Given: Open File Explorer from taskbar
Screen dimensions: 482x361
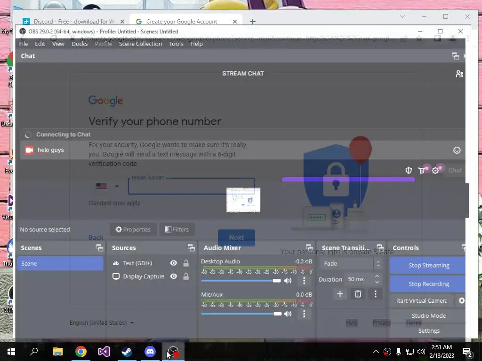Looking at the screenshot, I should pyautogui.click(x=57, y=352).
